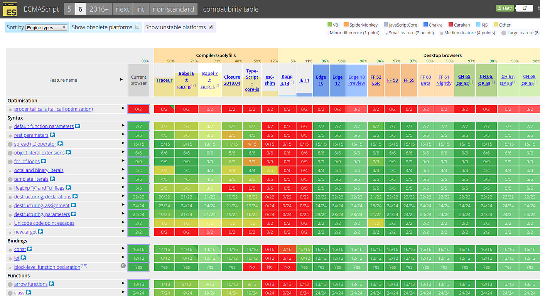Click the C badge on block-level function declaration row
This screenshot has width=540, height=296.
tap(123, 266)
